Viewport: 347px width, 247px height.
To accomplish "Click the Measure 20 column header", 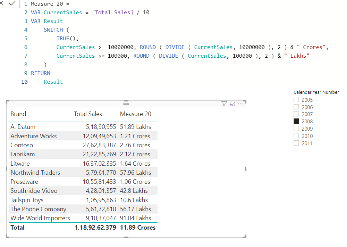I will coord(135,114).
